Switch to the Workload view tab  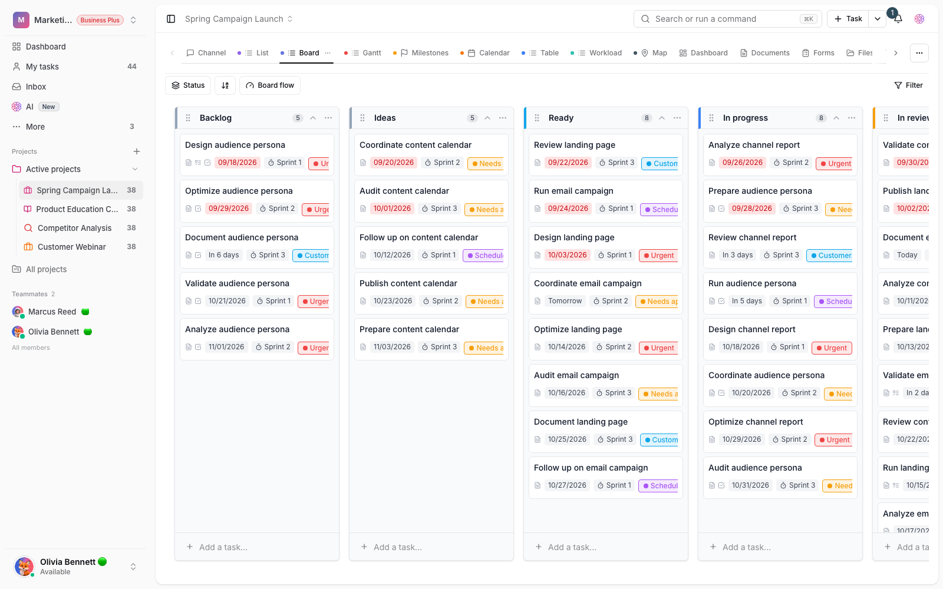pyautogui.click(x=596, y=53)
